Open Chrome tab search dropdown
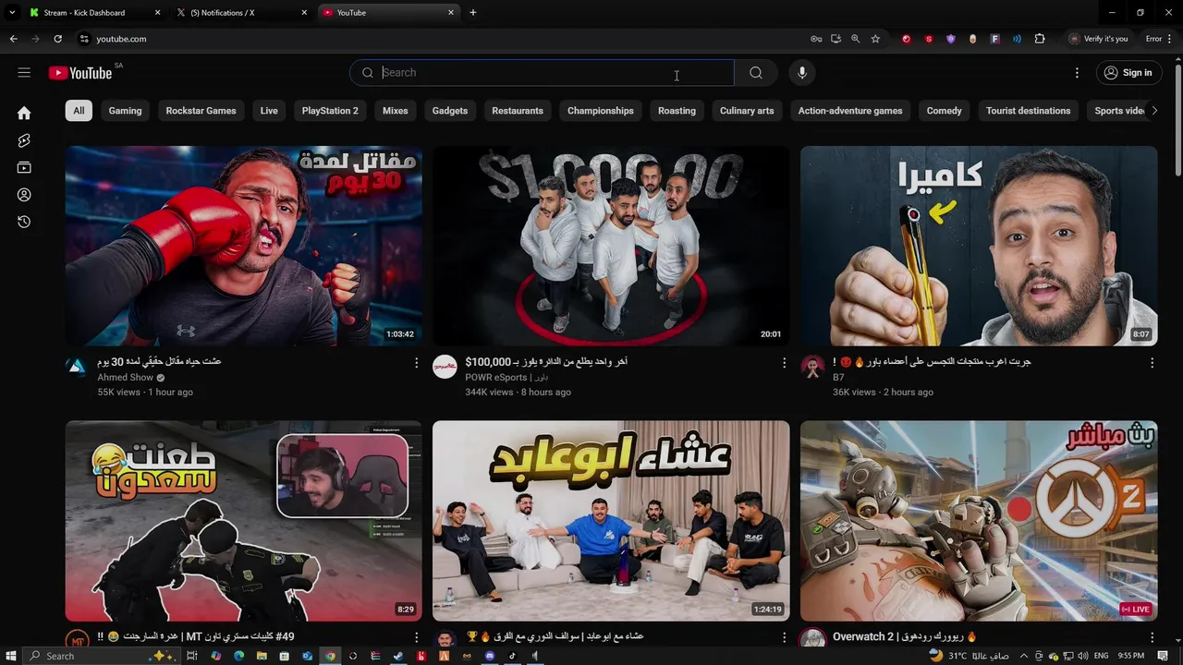Screen dimensions: 1183x665 pyautogui.click(x=12, y=13)
